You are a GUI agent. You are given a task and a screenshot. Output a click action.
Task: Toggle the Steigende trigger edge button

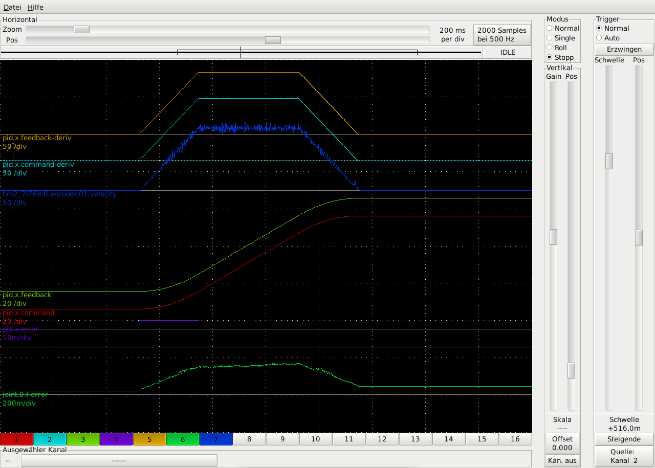tap(624, 439)
